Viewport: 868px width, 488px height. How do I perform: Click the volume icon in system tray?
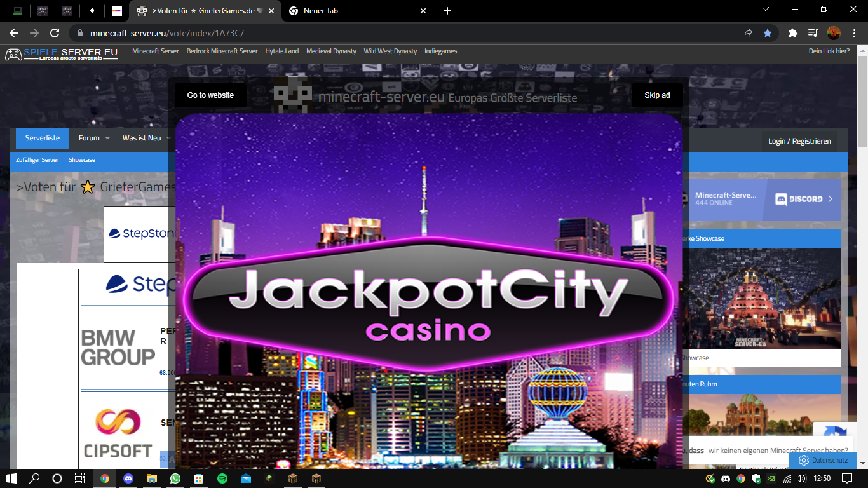(x=801, y=478)
